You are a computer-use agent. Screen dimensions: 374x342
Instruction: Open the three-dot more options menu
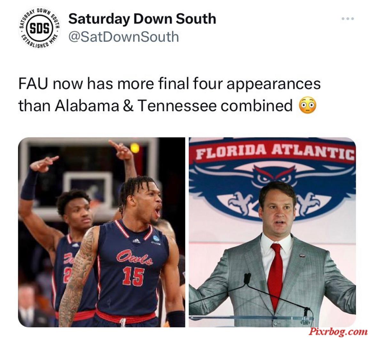point(347,19)
